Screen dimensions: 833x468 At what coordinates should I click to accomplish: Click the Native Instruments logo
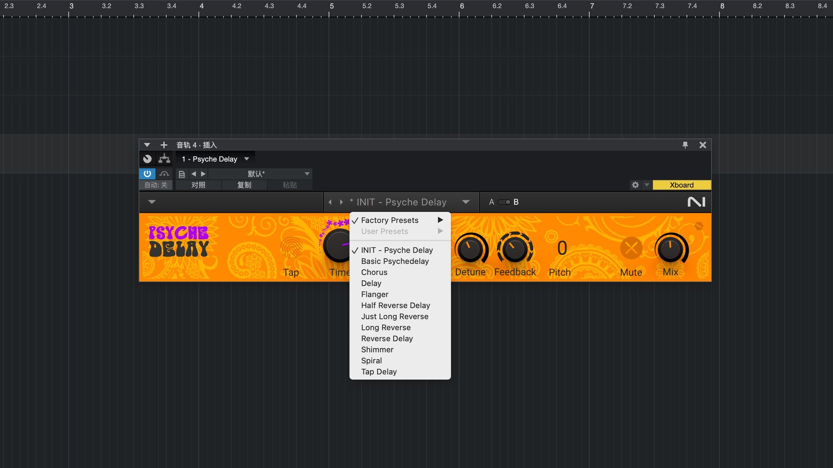tap(696, 202)
